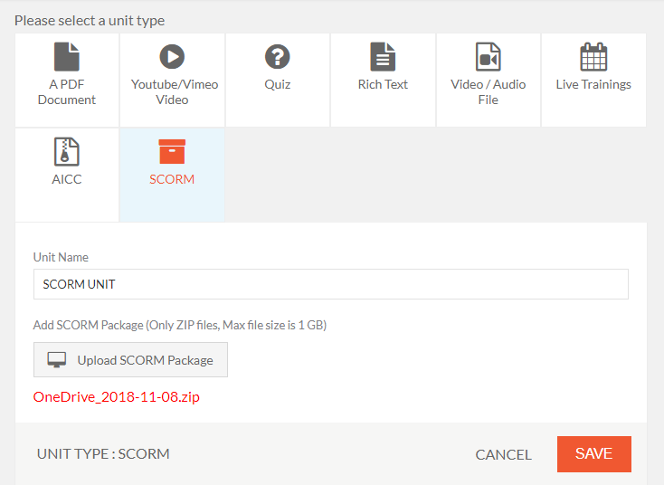The height and width of the screenshot is (485, 664).
Task: Click the 'AICC' label text
Action: point(66,179)
